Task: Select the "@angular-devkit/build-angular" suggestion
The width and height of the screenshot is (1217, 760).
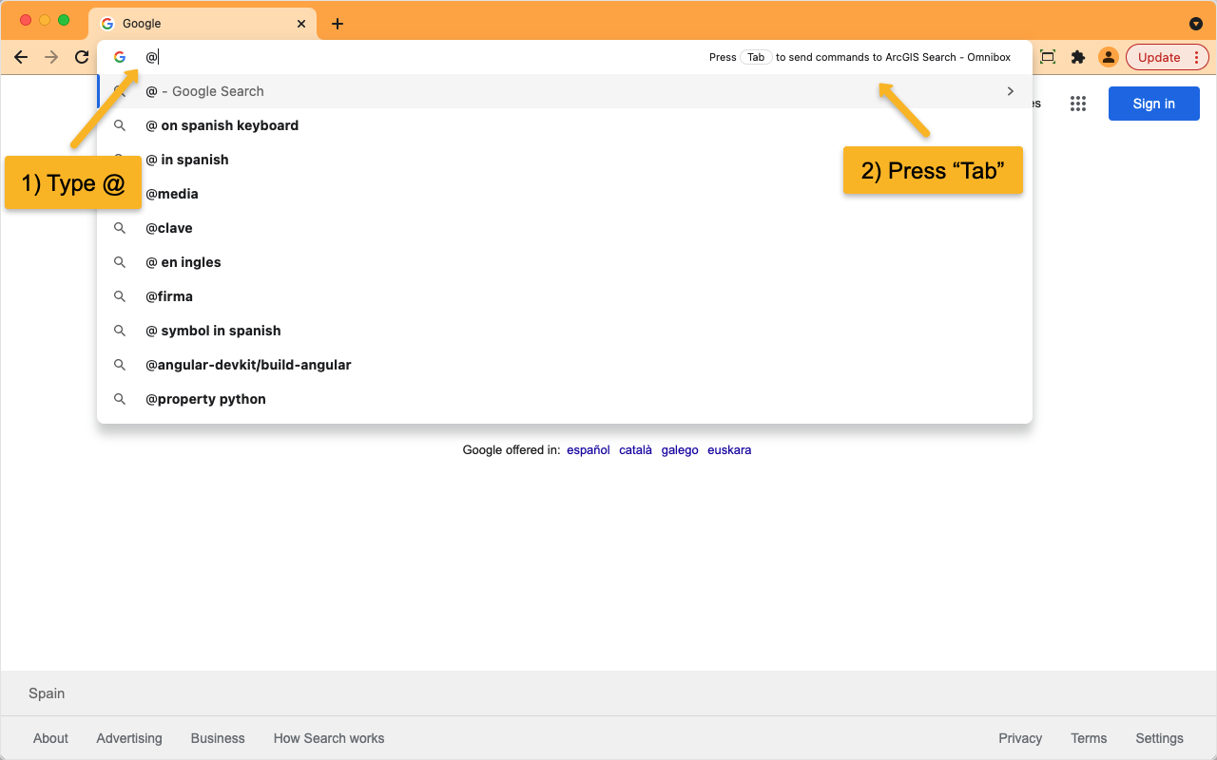Action: coord(248,365)
